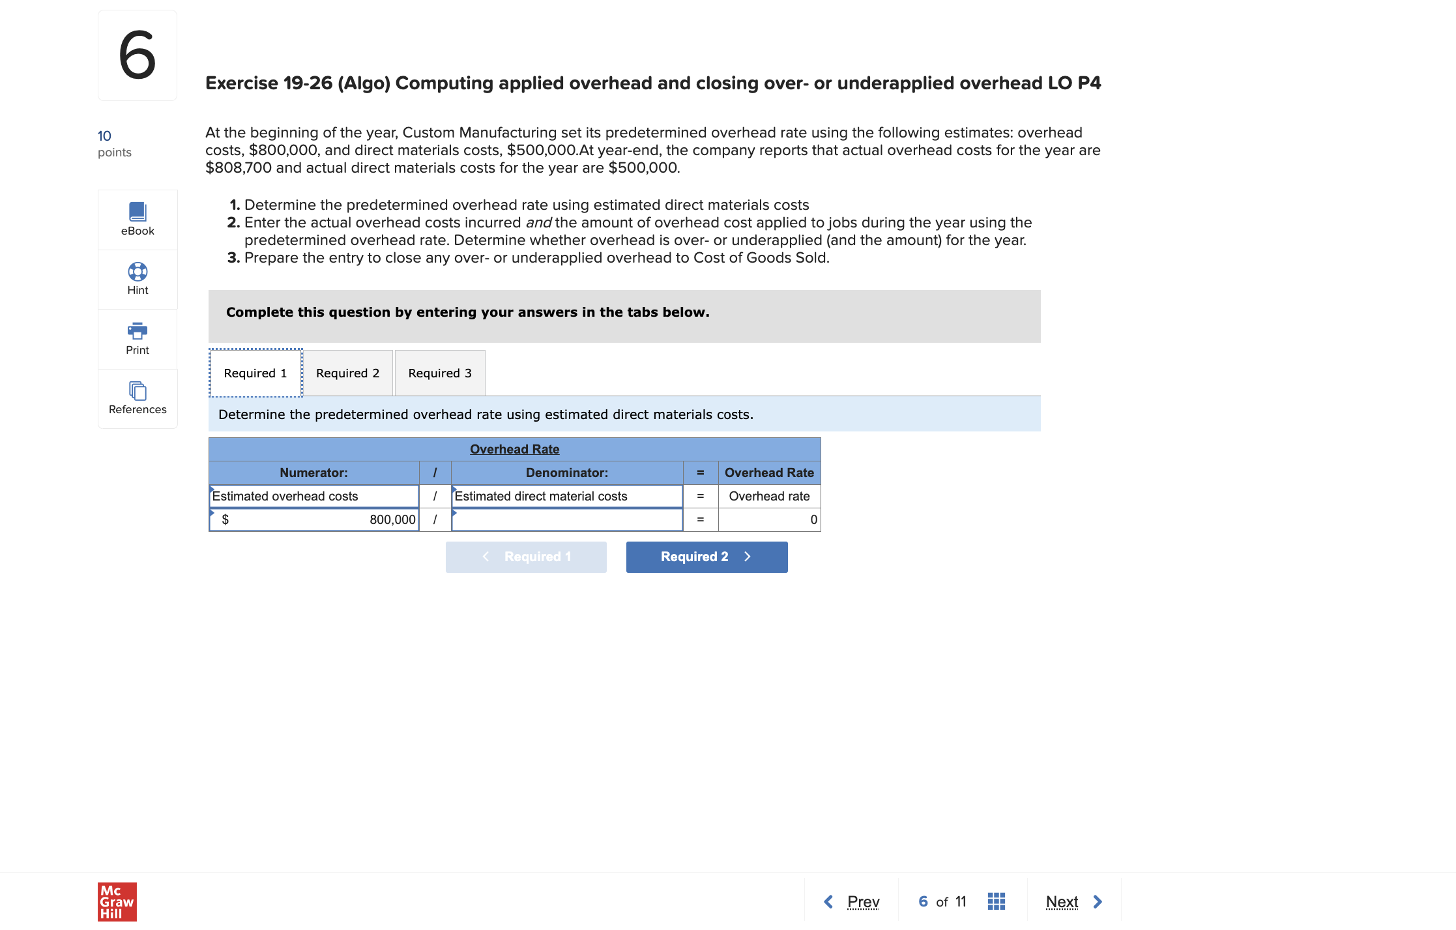Image resolution: width=1456 pixels, height=930 pixels.
Task: Switch to the Required 3 tab
Action: point(439,373)
